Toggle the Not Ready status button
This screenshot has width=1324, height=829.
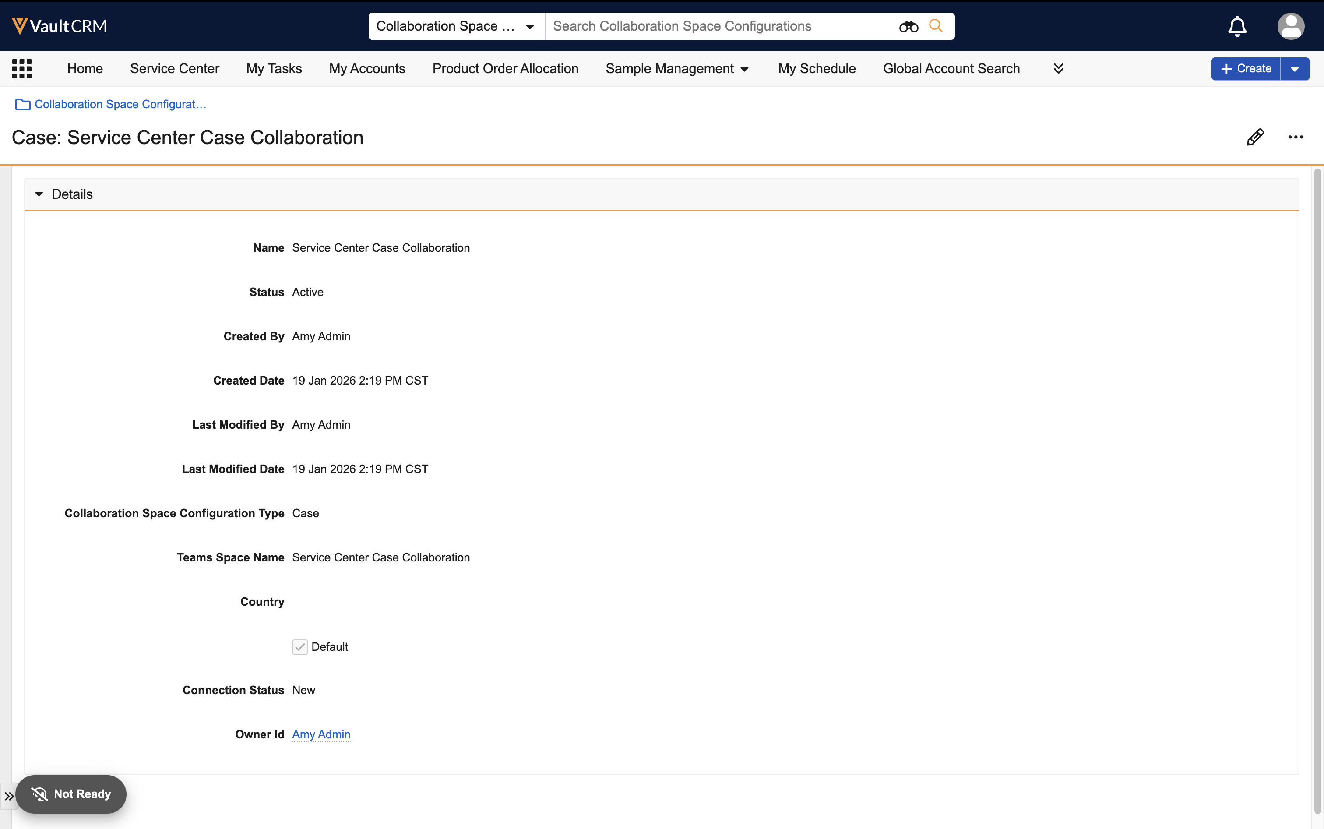71,794
